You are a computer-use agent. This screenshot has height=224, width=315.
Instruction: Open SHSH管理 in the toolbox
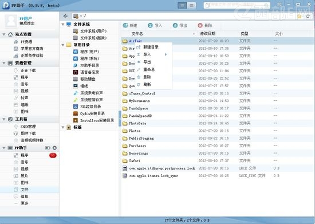(x=28, y=127)
